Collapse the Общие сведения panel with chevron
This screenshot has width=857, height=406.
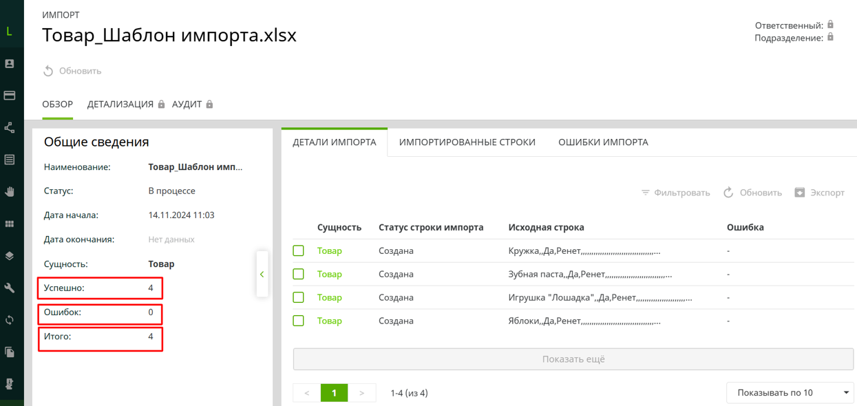262,275
